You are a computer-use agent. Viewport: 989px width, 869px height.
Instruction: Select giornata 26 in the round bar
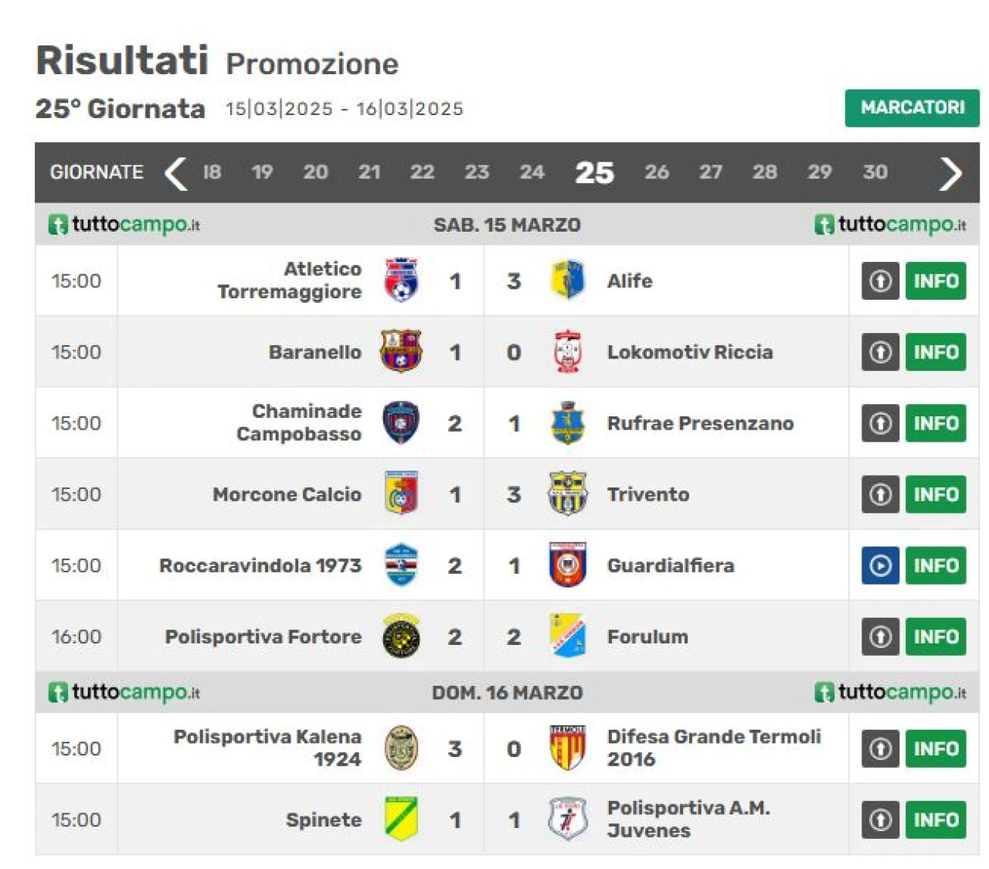click(657, 172)
